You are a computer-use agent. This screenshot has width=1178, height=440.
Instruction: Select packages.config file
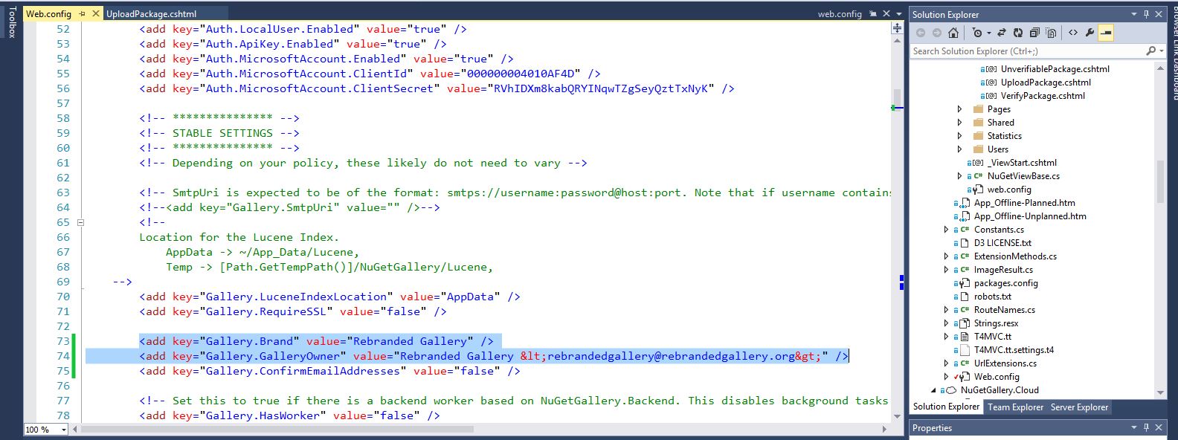(x=1005, y=283)
